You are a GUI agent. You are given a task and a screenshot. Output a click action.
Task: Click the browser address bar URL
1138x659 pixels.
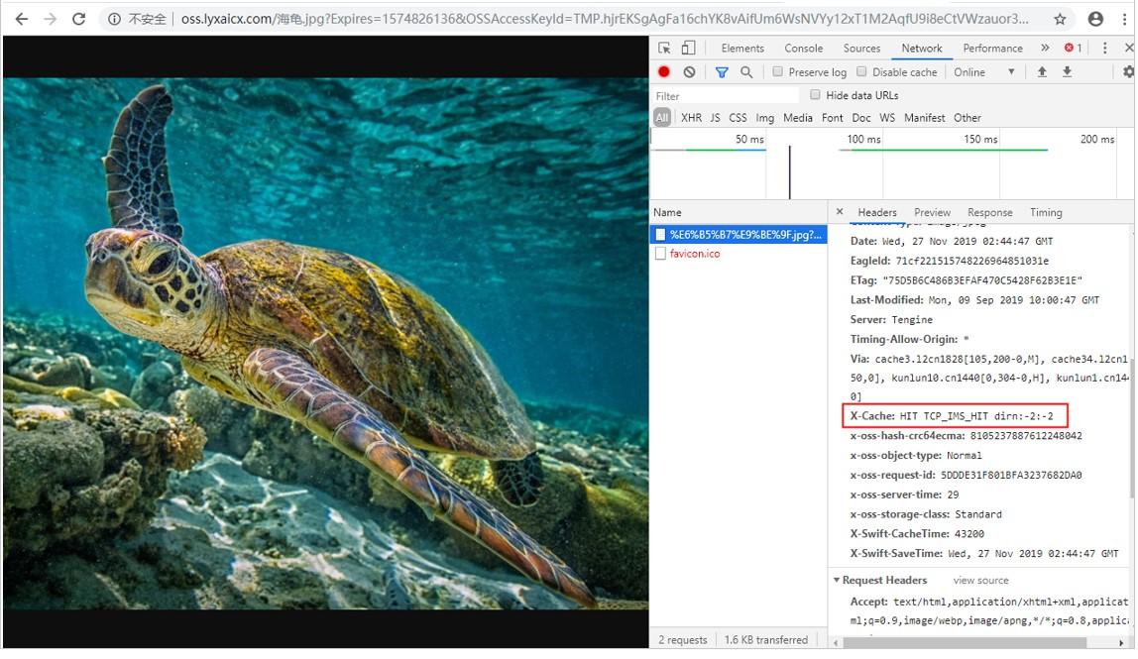click(605, 19)
